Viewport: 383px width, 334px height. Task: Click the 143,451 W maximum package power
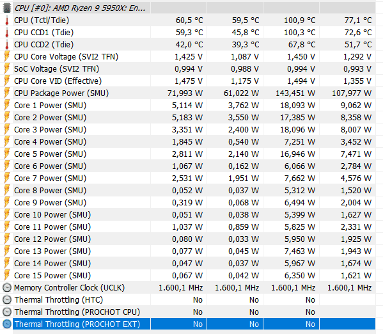click(295, 93)
